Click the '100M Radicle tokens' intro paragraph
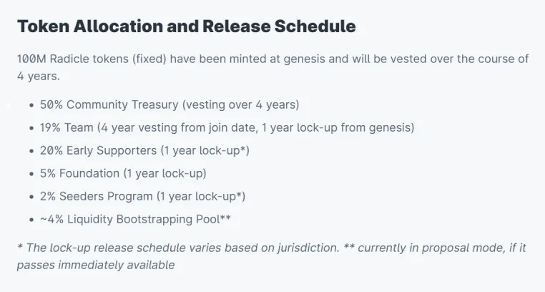Viewport: 545px width, 292px height. pyautogui.click(x=272, y=67)
